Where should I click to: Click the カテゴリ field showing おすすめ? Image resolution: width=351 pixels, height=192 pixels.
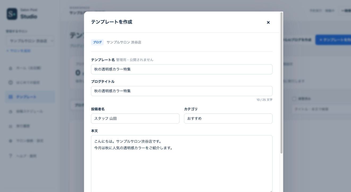pos(228,119)
